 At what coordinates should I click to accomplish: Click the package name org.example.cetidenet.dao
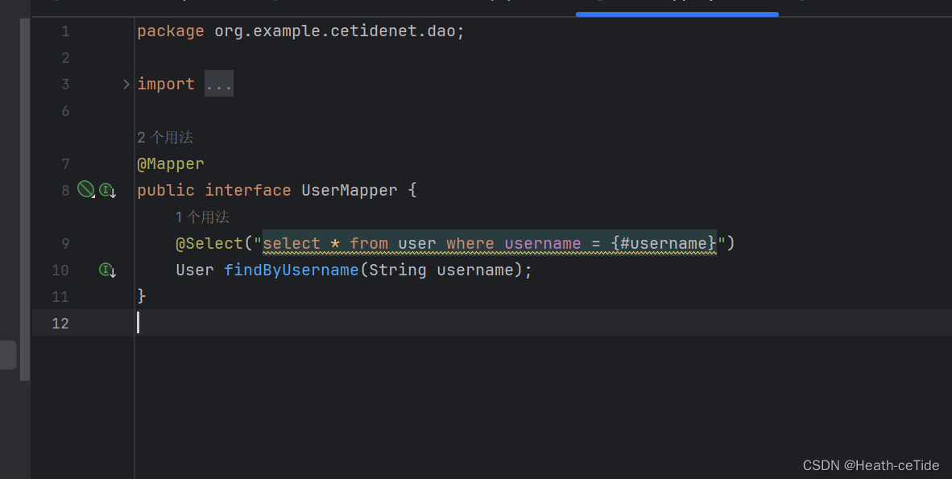[334, 31]
